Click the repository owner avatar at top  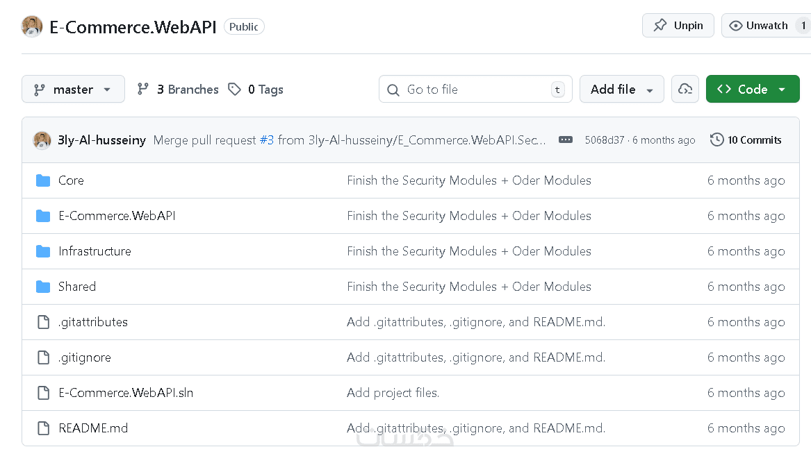point(32,26)
